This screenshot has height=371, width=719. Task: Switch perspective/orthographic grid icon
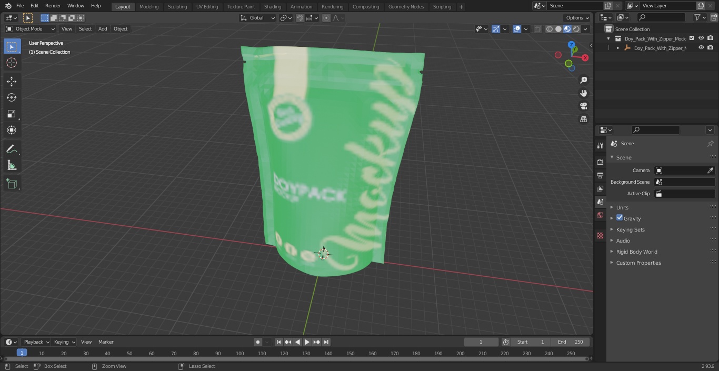coord(583,119)
